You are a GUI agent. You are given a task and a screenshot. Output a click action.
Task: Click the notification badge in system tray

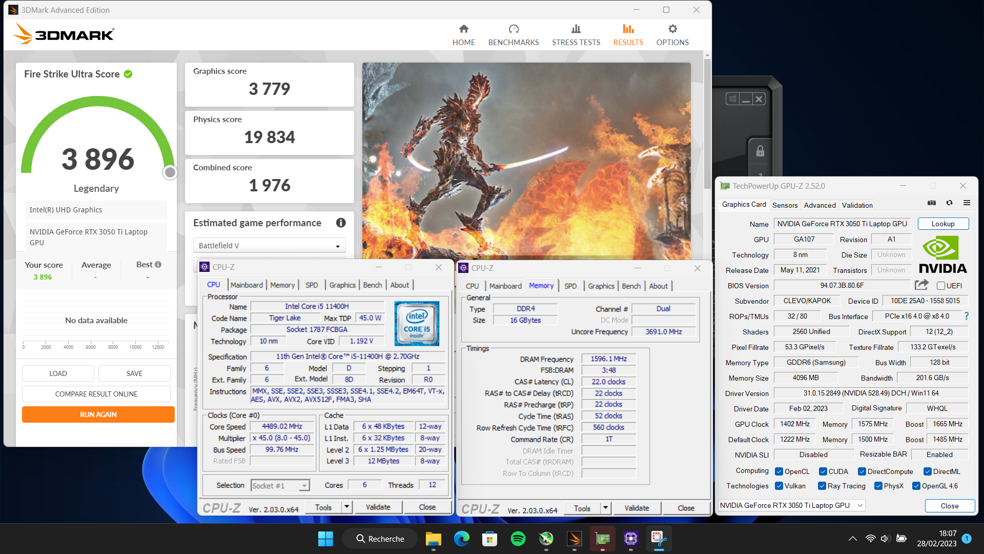click(x=967, y=539)
